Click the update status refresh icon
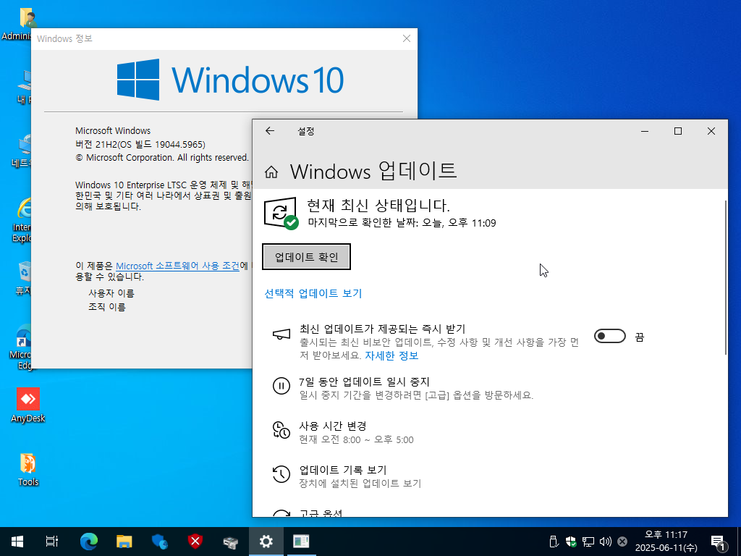Image resolution: width=741 pixels, height=556 pixels. 281,214
